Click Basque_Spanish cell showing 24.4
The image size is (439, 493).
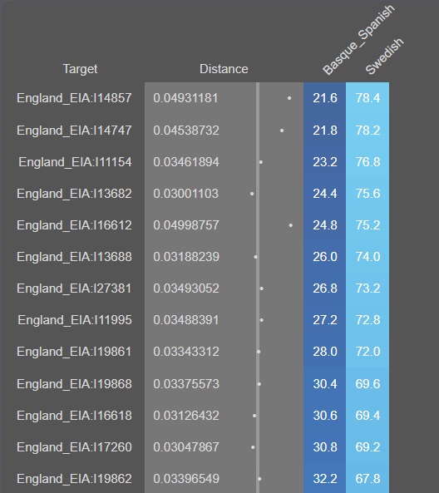(x=325, y=194)
